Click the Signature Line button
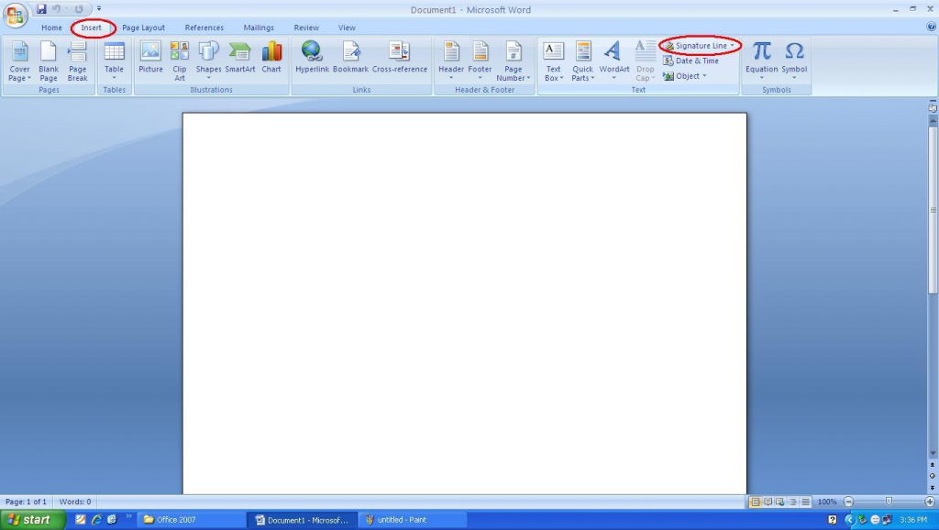Viewport: 939px width, 530px height. point(695,46)
